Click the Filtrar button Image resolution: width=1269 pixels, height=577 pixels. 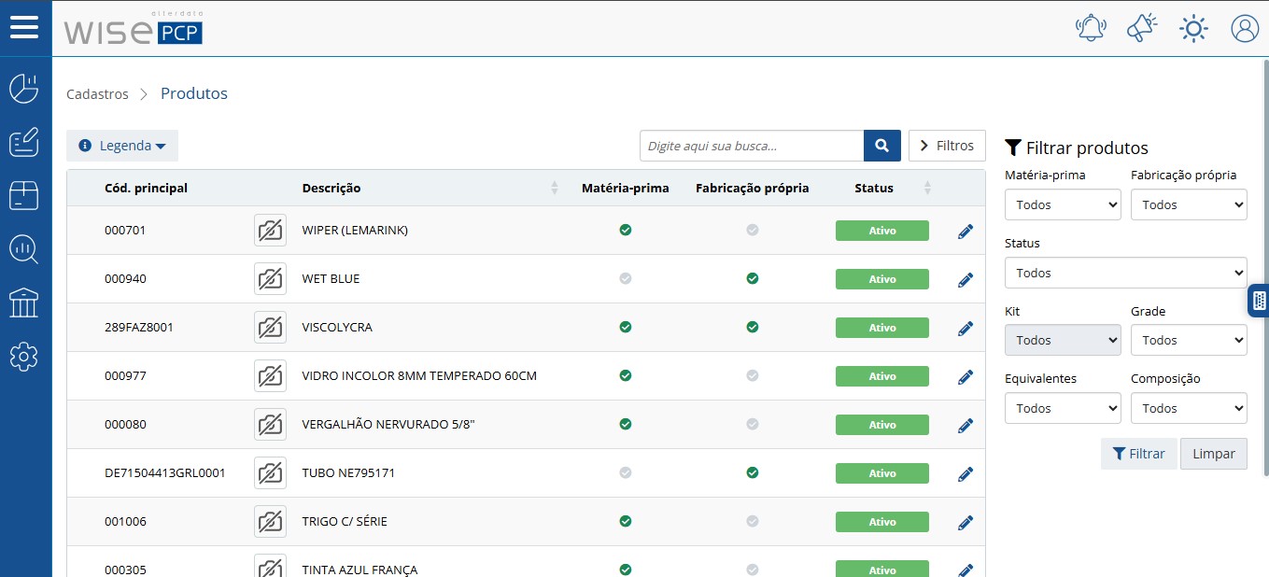coord(1139,454)
